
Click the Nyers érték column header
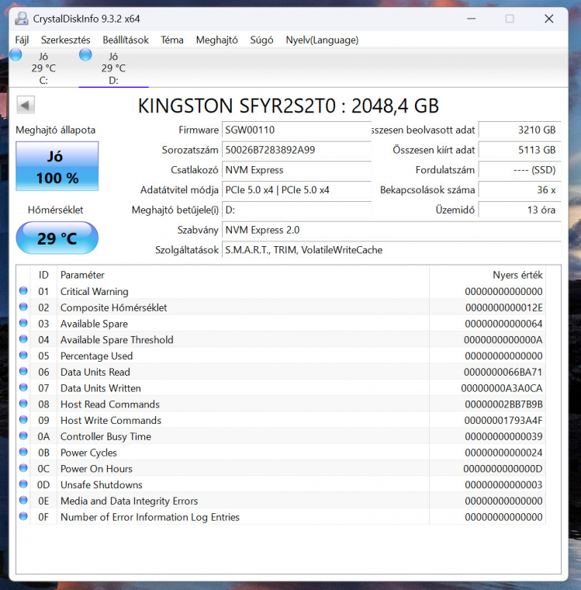pyautogui.click(x=487, y=275)
